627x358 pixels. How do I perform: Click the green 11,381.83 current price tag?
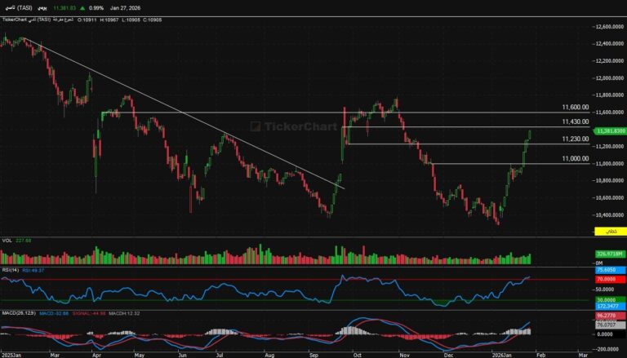pos(611,130)
